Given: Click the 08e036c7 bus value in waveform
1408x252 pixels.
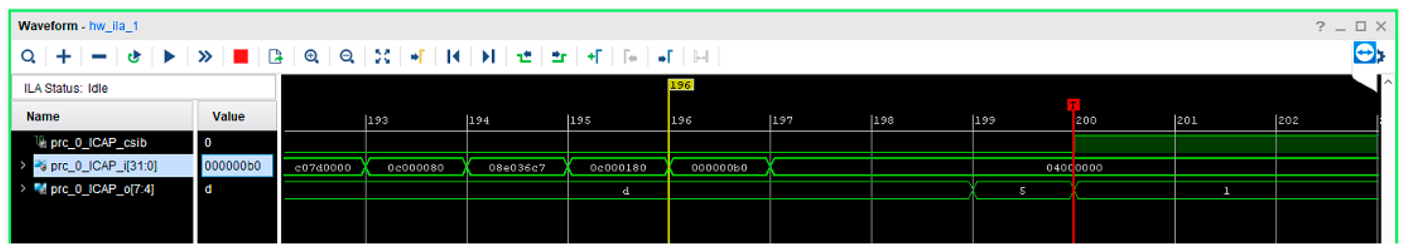Looking at the screenshot, I should pyautogui.click(x=517, y=168).
